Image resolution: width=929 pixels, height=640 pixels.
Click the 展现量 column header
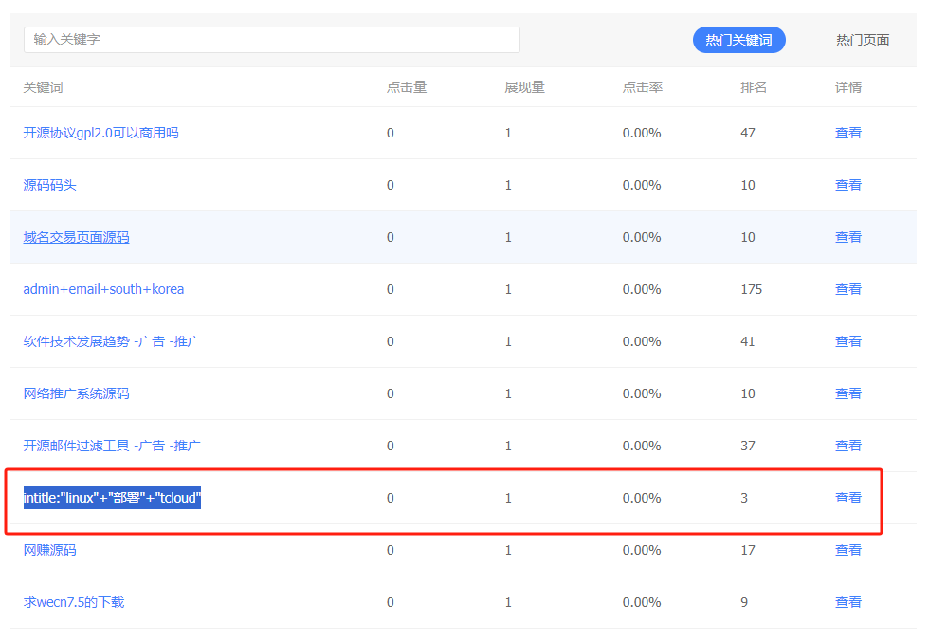[524, 87]
